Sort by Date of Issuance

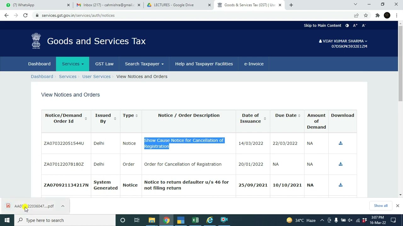(x=265, y=118)
